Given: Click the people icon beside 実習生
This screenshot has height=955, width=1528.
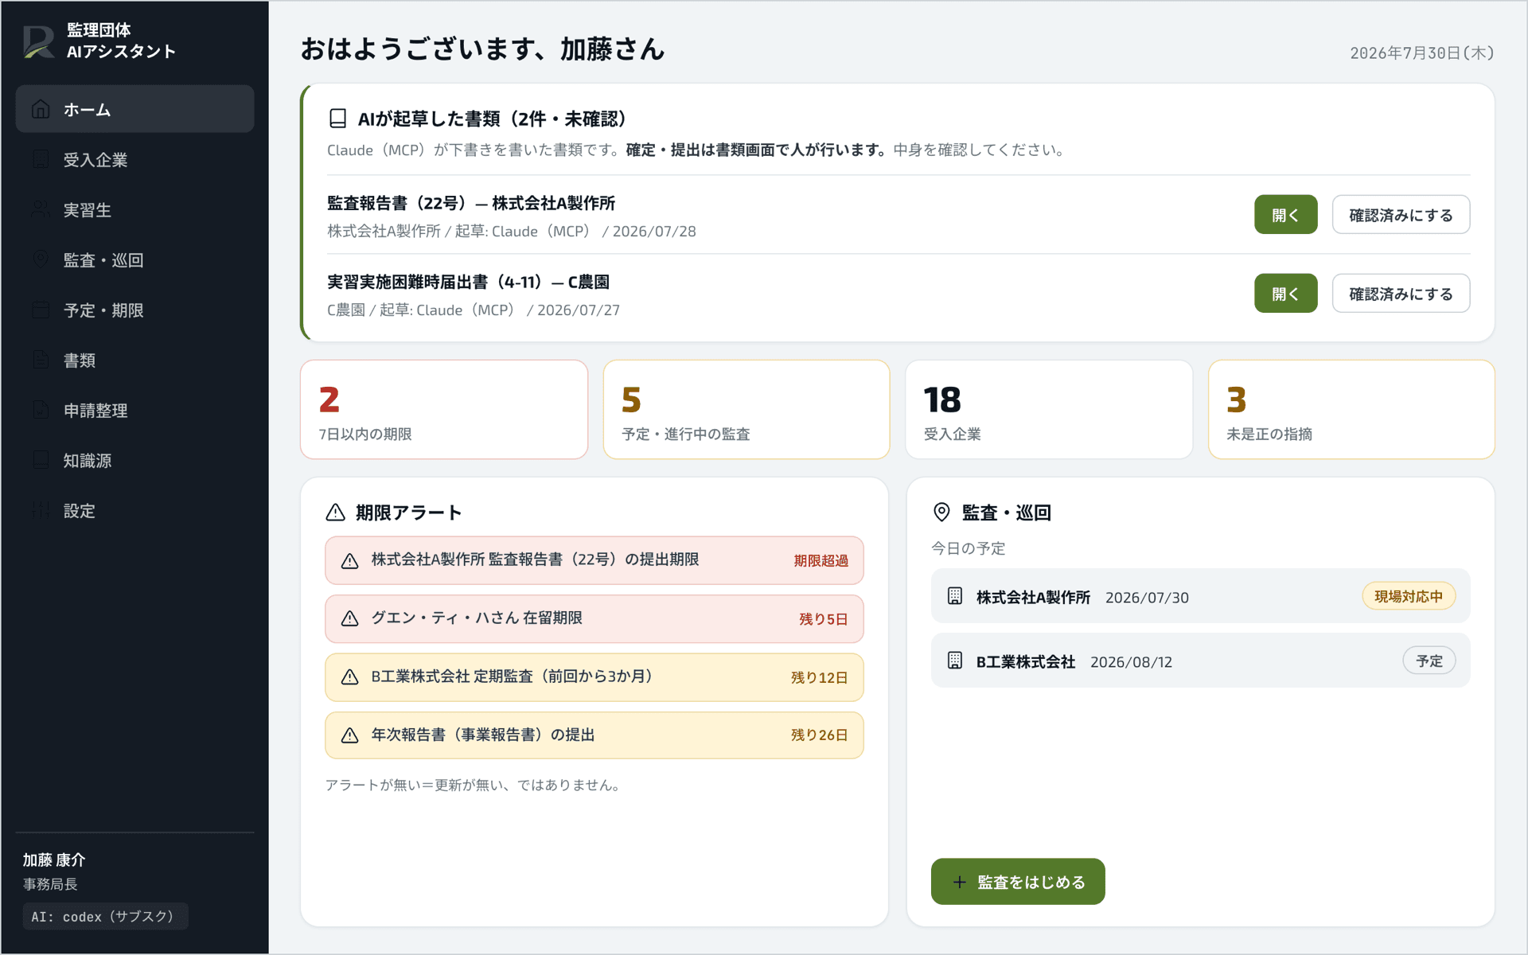Looking at the screenshot, I should (x=41, y=209).
